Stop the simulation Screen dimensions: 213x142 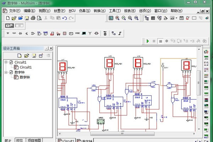pos(160,41)
